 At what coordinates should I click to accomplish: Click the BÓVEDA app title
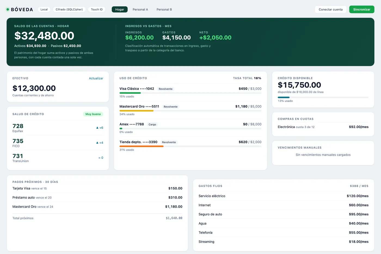(22, 10)
